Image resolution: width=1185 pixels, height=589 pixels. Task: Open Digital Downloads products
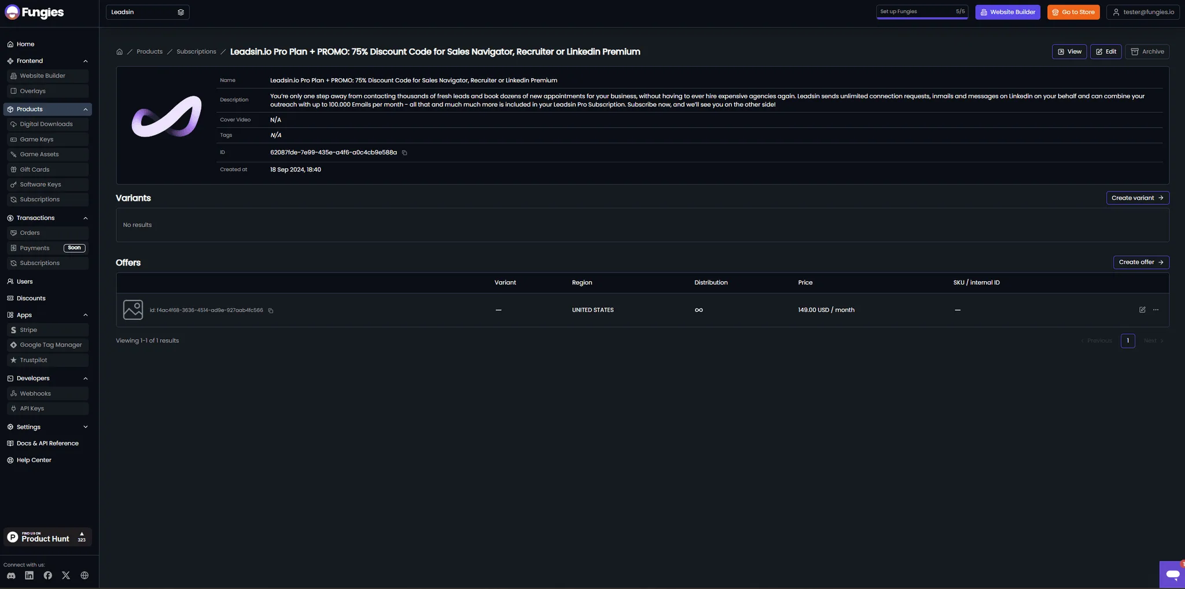point(48,124)
